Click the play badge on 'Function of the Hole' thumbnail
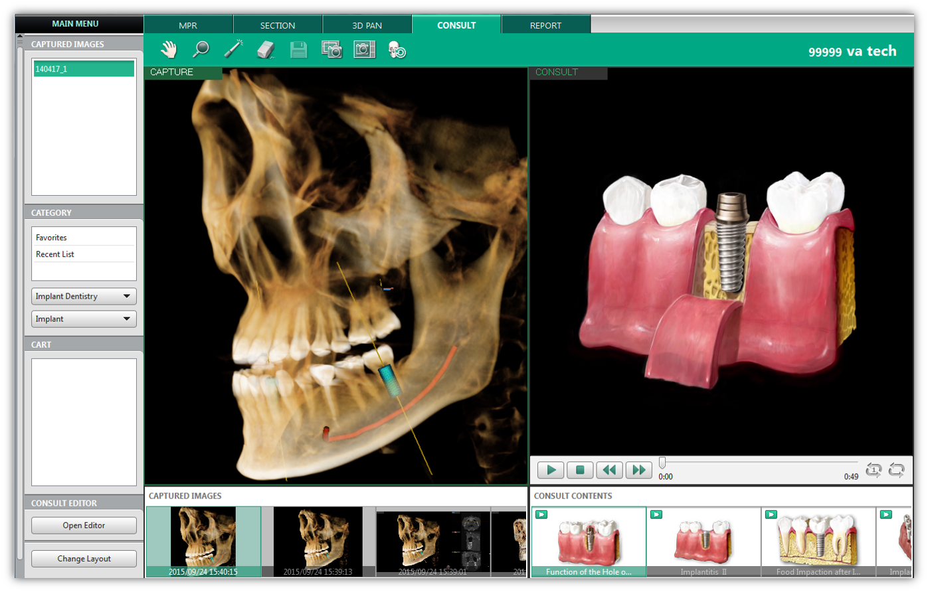928x592 pixels. (x=541, y=514)
